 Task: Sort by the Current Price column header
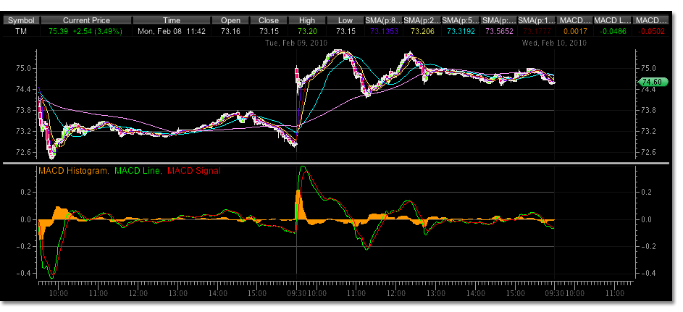click(x=86, y=21)
